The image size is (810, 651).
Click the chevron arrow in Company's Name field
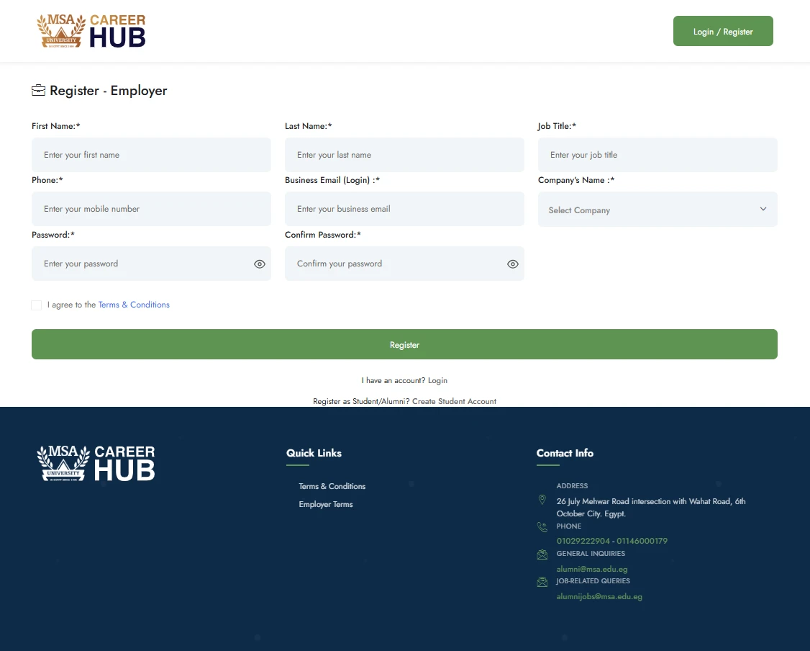coord(763,210)
